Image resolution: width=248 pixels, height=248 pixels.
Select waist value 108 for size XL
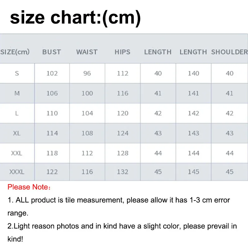87,133
